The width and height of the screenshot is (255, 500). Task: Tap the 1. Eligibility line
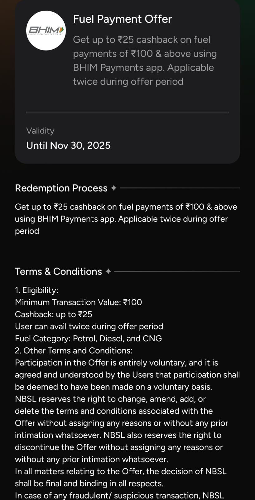36,290
